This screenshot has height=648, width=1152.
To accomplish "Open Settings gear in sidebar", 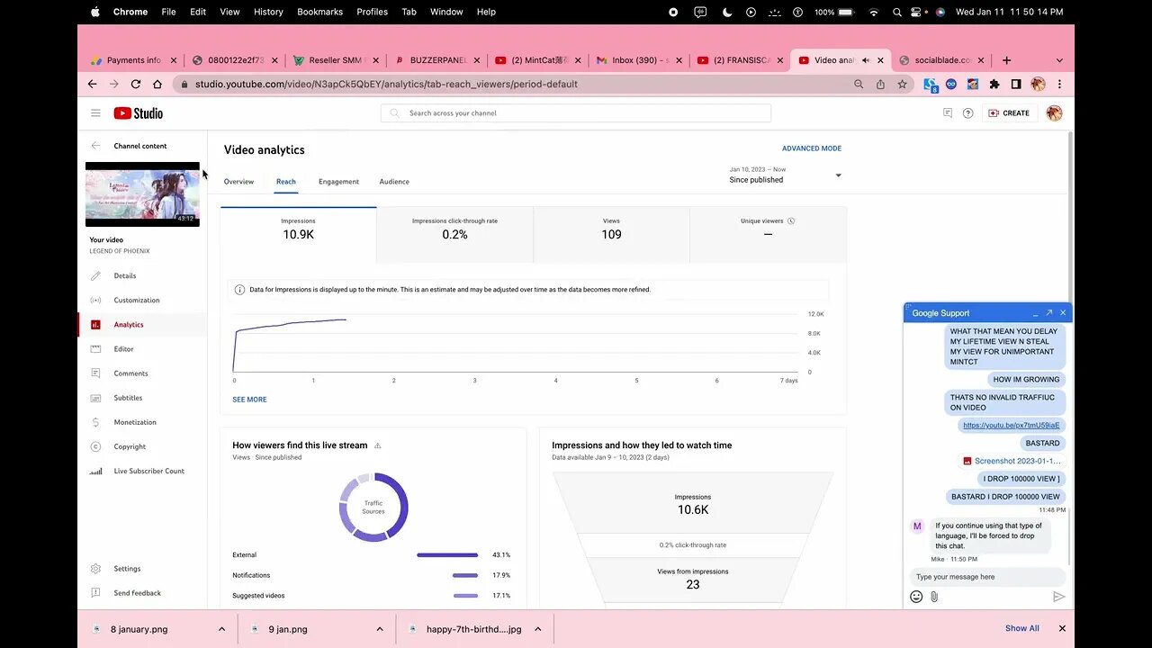I will coord(95,569).
